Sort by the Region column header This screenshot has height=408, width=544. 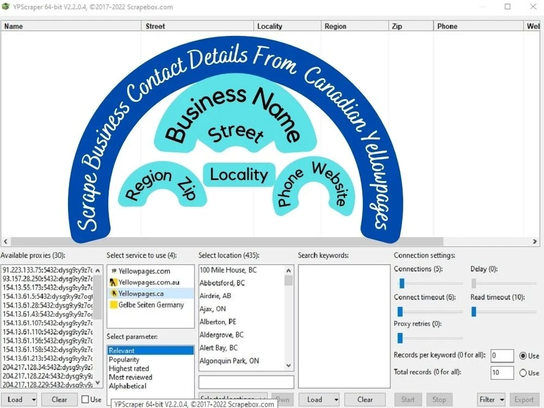(355, 26)
